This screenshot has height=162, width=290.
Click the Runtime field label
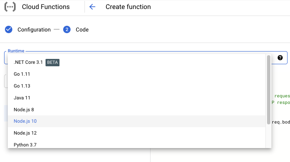pos(16,51)
